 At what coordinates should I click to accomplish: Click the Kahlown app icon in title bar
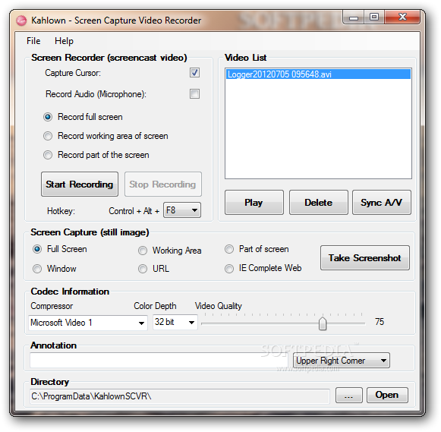coord(21,20)
